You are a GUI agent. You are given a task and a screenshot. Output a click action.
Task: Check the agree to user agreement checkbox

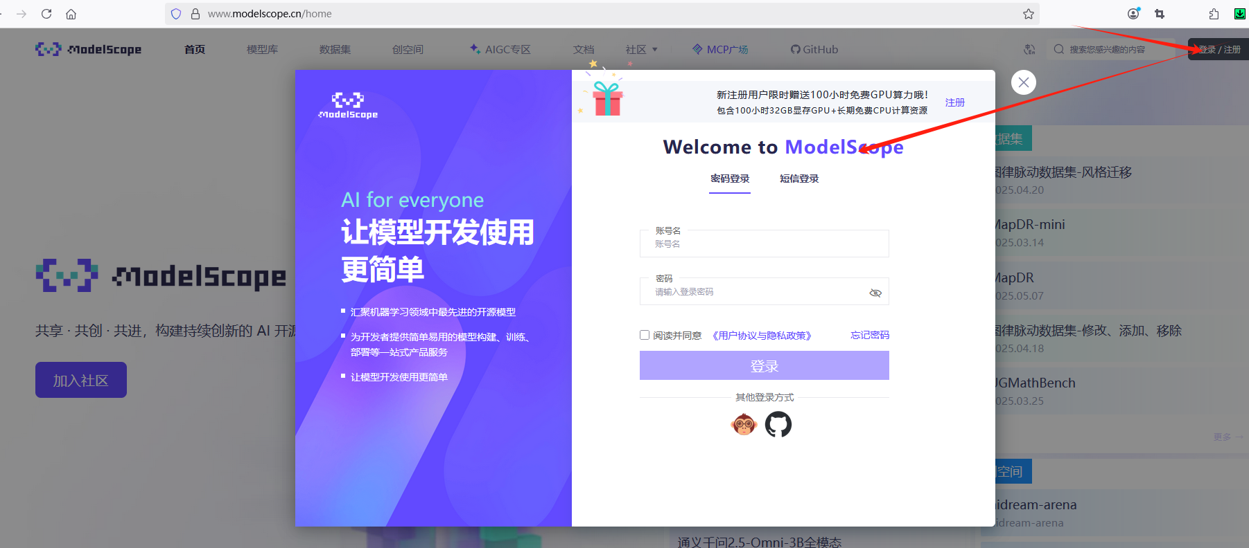coord(645,335)
